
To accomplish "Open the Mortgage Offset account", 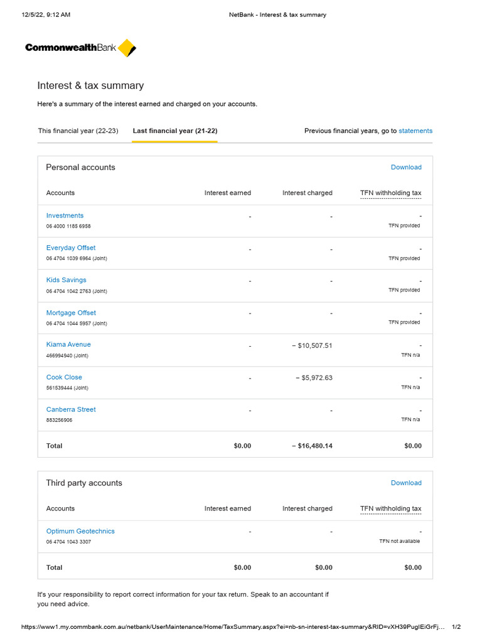I will (71, 313).
